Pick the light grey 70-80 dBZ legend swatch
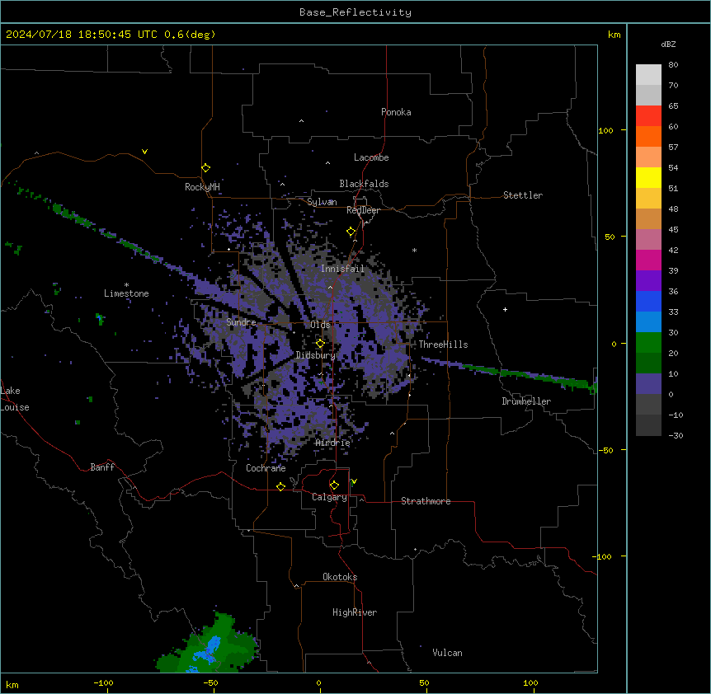The height and width of the screenshot is (694, 711). 648,75
